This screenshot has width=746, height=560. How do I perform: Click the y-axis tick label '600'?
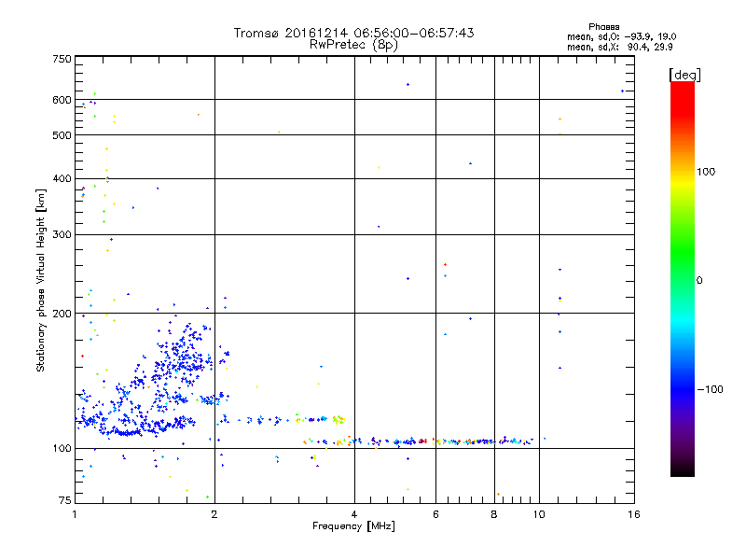62,100
